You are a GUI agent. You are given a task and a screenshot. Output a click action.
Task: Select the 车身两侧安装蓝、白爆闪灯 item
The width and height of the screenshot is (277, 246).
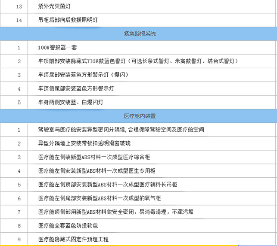point(71,103)
